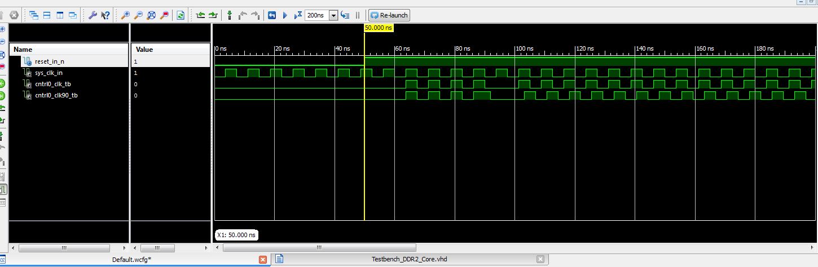The image size is (818, 267).
Task: Click the simulation run-time field showing 200ns
Action: pyautogui.click(x=317, y=15)
